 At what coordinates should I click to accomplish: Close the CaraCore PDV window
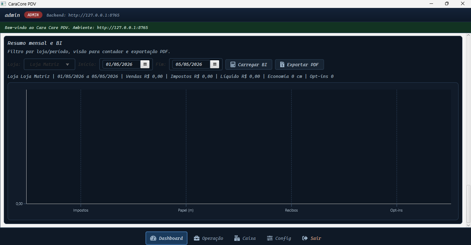click(x=463, y=4)
